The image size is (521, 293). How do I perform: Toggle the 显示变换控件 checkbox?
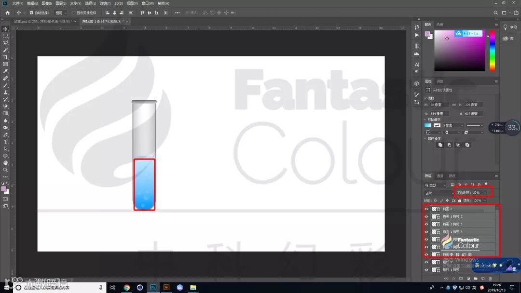point(74,13)
